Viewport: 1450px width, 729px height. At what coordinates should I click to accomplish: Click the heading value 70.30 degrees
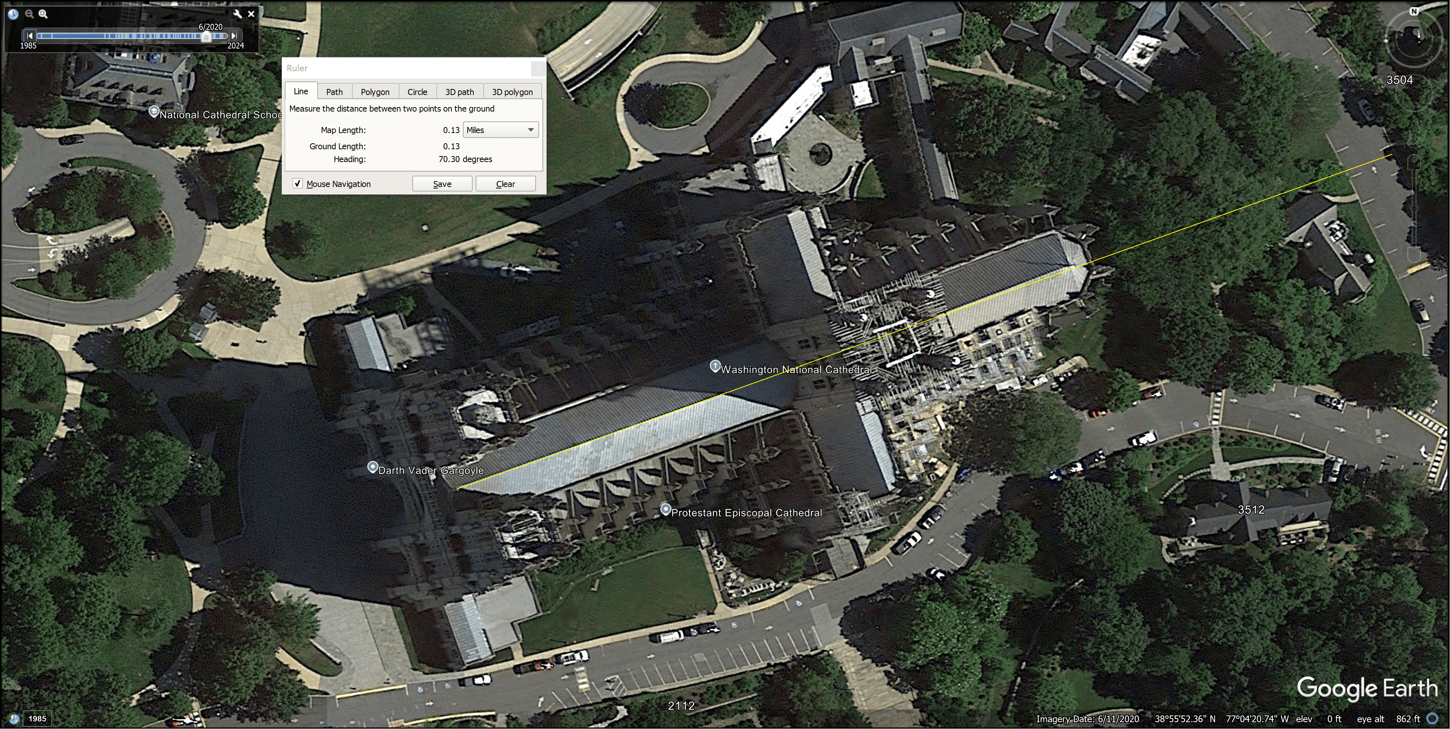pyautogui.click(x=465, y=159)
